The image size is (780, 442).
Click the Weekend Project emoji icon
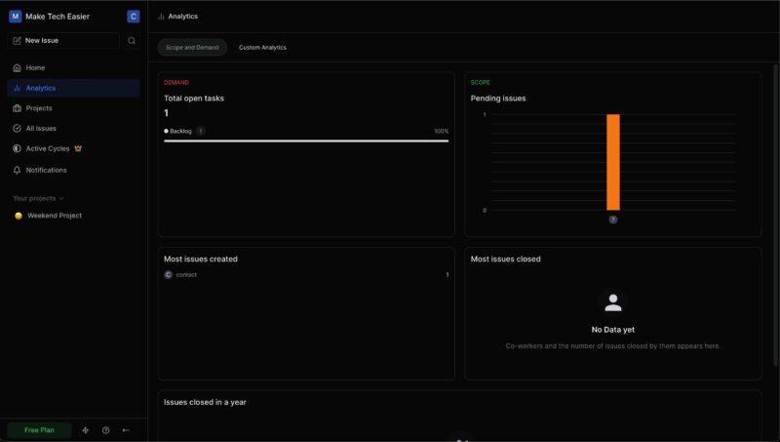coord(19,216)
